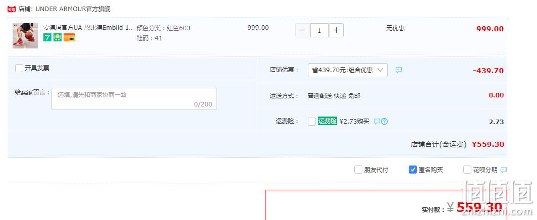
Task: Increase item quantity with plus button
Action: click(336, 30)
